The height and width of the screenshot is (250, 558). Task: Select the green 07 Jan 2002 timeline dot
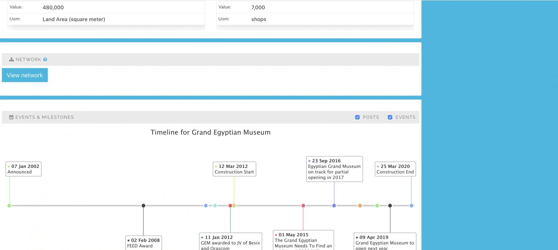coord(9,205)
